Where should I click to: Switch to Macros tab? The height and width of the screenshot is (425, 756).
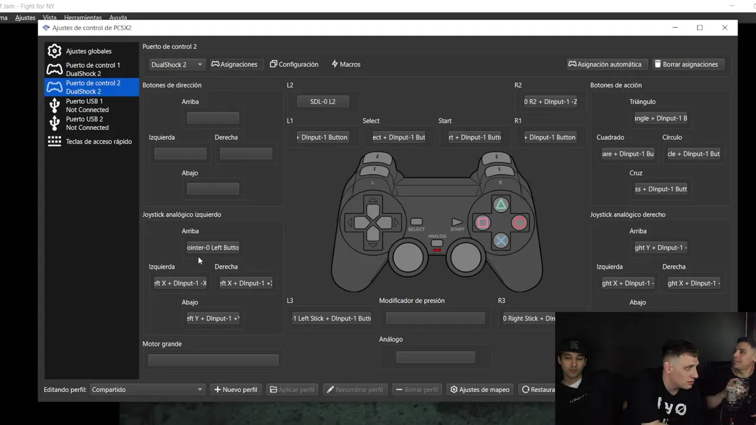pyautogui.click(x=346, y=64)
